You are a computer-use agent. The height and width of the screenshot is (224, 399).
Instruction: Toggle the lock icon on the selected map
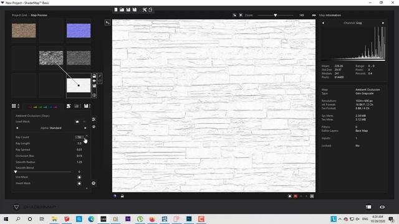pyautogui.click(x=94, y=76)
